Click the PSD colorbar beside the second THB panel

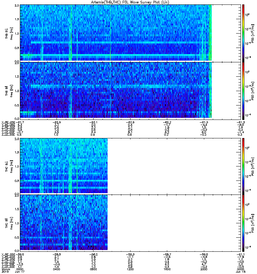point(243,90)
